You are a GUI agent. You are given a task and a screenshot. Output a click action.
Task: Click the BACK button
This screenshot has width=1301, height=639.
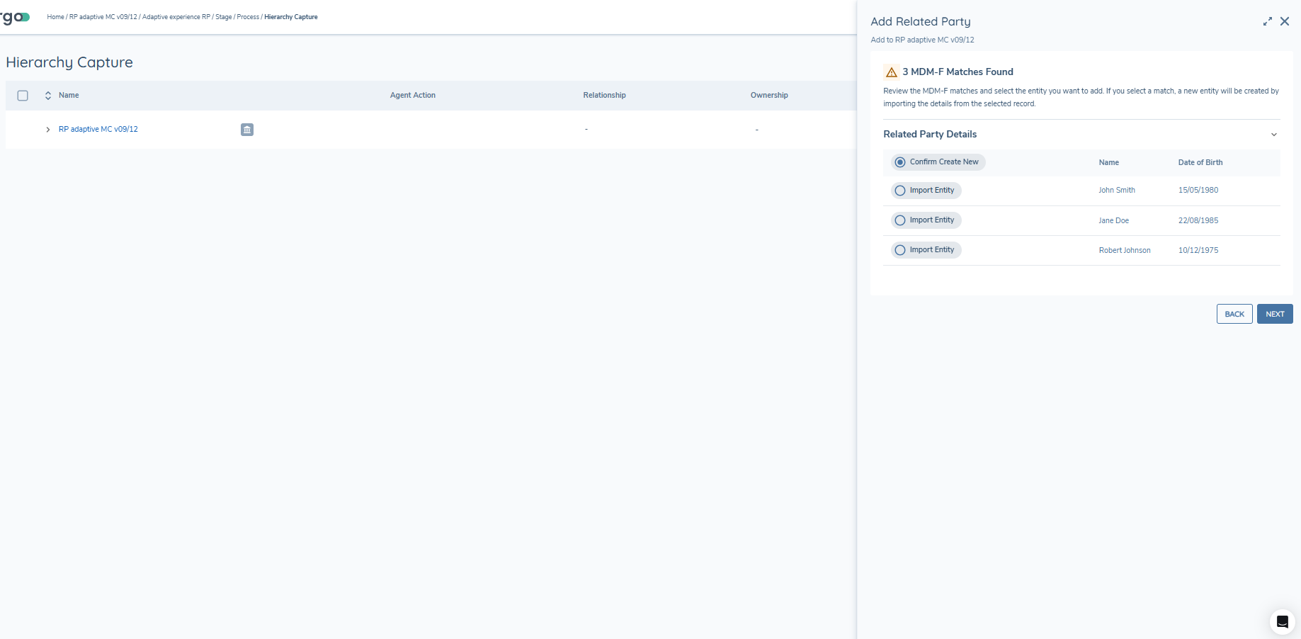(x=1234, y=314)
